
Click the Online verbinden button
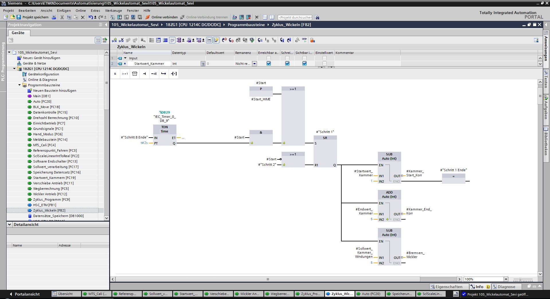[x=161, y=17]
